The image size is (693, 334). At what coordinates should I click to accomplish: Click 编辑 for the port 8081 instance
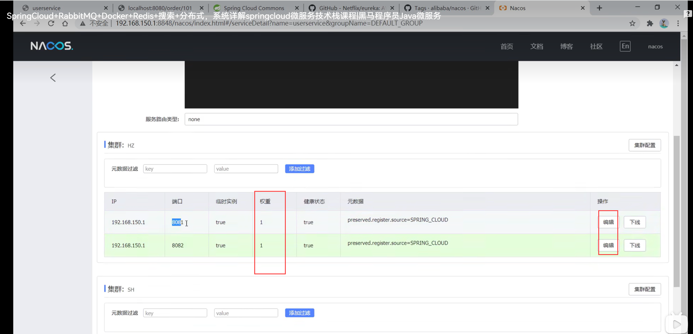coord(608,222)
